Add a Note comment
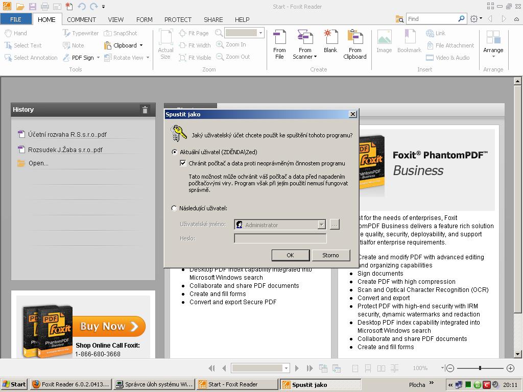This screenshot has height=392, width=523. coord(74,45)
